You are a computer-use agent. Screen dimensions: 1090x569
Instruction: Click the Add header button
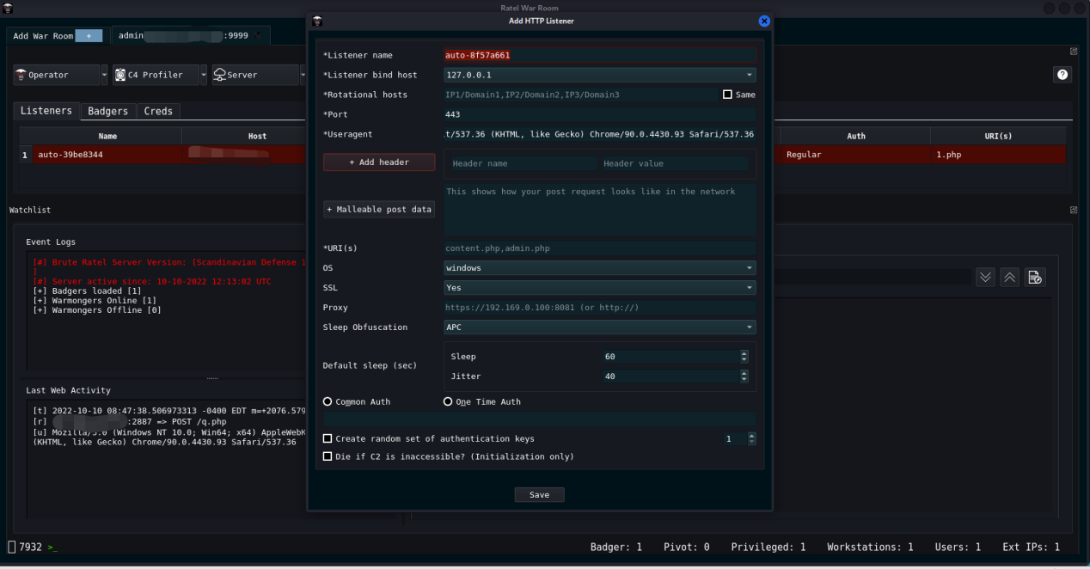pyautogui.click(x=379, y=162)
